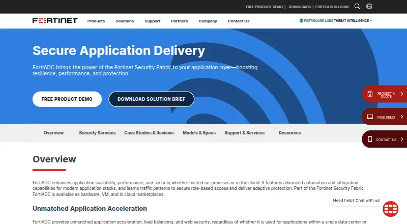Open Case Studies & Reviews tab
Viewport: 407px width, 224px height.
tap(149, 133)
